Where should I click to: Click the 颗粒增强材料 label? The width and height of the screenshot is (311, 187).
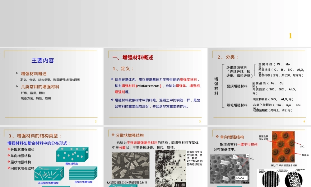(x=237, y=105)
